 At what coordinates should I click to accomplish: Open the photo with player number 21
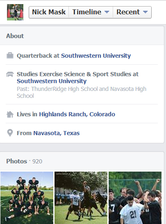click(x=135, y=198)
